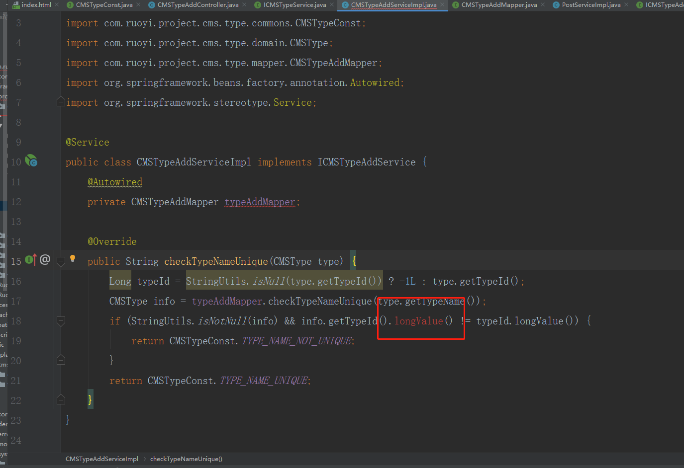This screenshot has height=468, width=684.
Task: Select the CMSTypeAddServiceImpl.java tab
Action: (x=393, y=5)
